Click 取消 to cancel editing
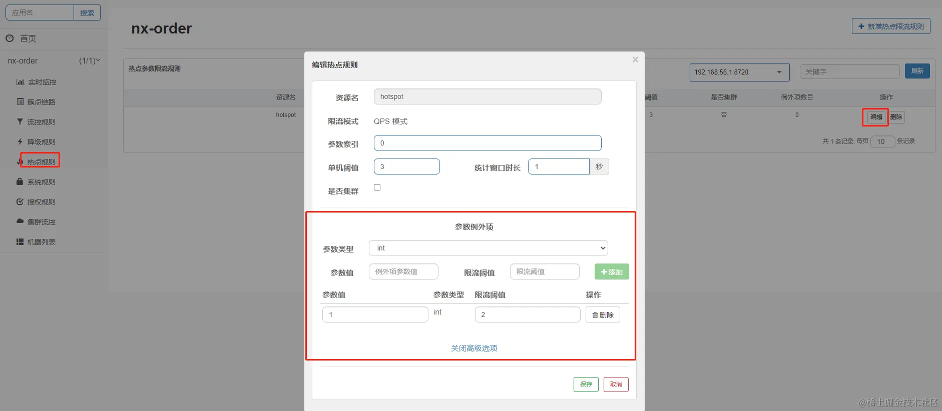Viewport: 942px width, 411px height. (616, 384)
